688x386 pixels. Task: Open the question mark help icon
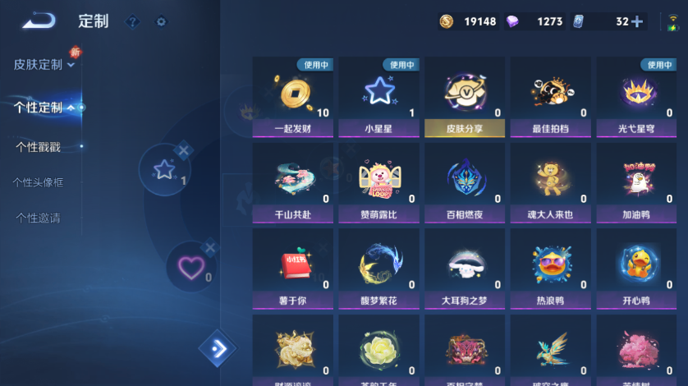click(132, 21)
